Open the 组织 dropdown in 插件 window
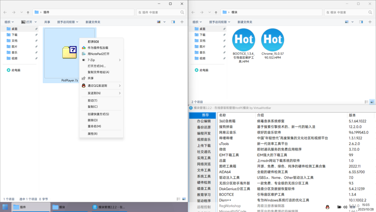The height and width of the screenshot is (212, 376). 9,22
